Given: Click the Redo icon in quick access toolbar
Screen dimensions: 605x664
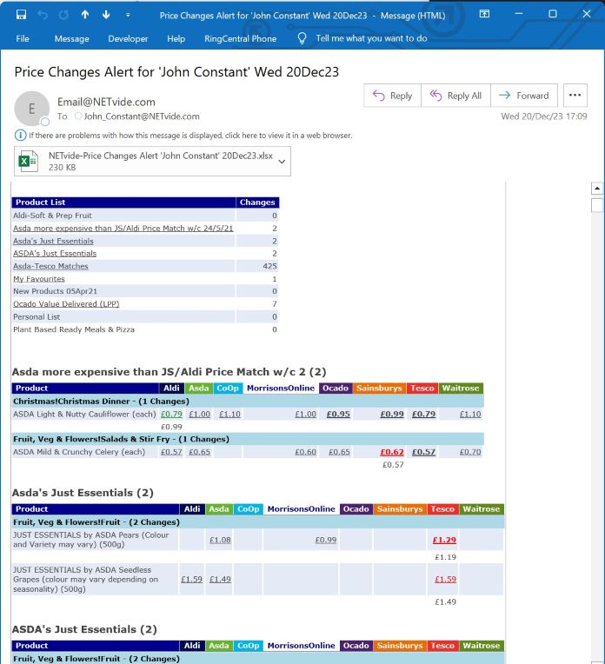Looking at the screenshot, I should coord(63,15).
